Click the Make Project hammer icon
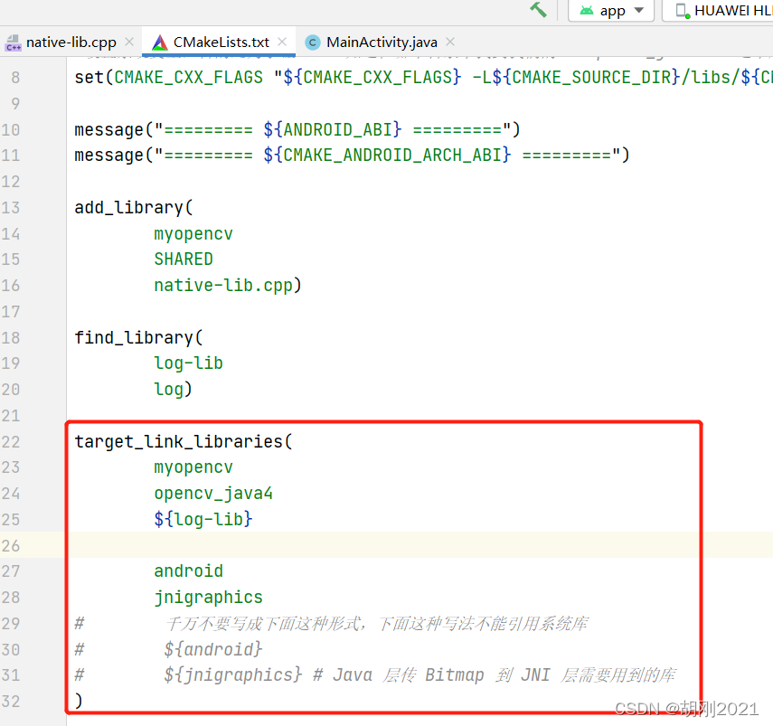Viewport: 773px width, 726px height. pyautogui.click(x=538, y=9)
